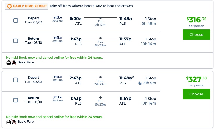The image size is (214, 129).
Task: Click the first card's Basic Fare label
Action: tap(26, 62)
